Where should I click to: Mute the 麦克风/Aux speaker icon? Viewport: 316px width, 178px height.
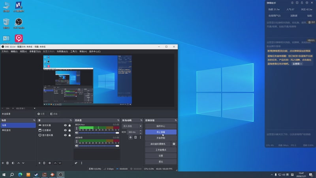pos(77,133)
